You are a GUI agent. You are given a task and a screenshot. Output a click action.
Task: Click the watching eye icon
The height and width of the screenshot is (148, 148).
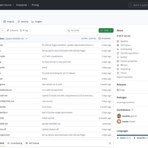click(118, 69)
